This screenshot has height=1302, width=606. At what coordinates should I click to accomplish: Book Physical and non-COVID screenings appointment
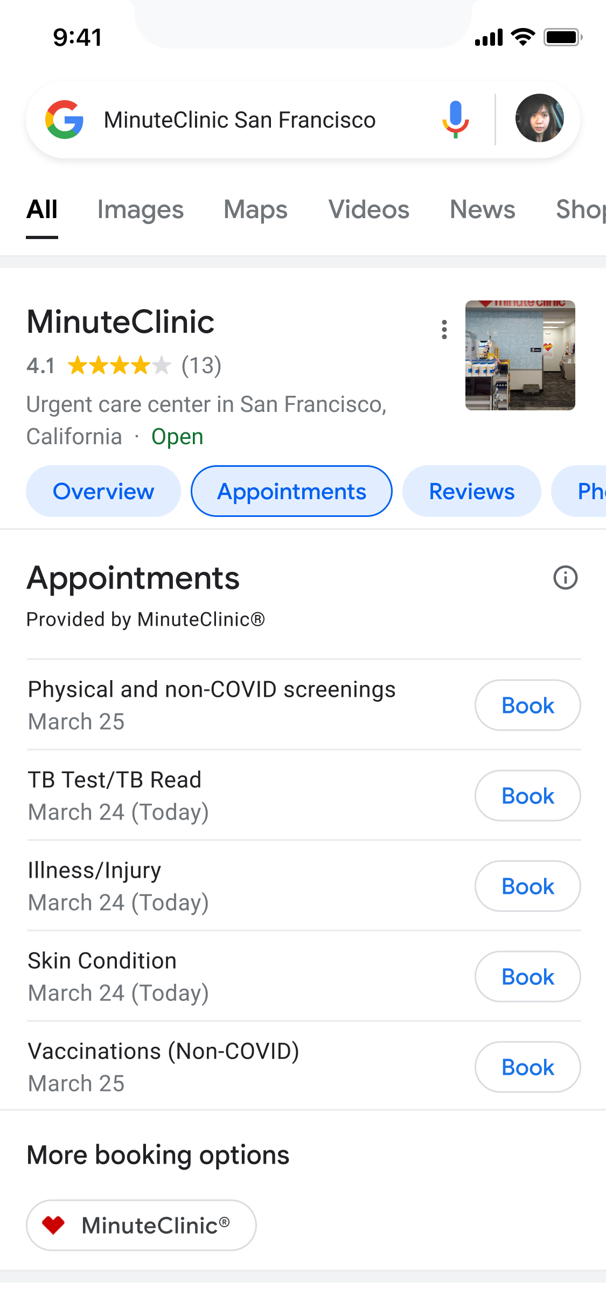[527, 705]
